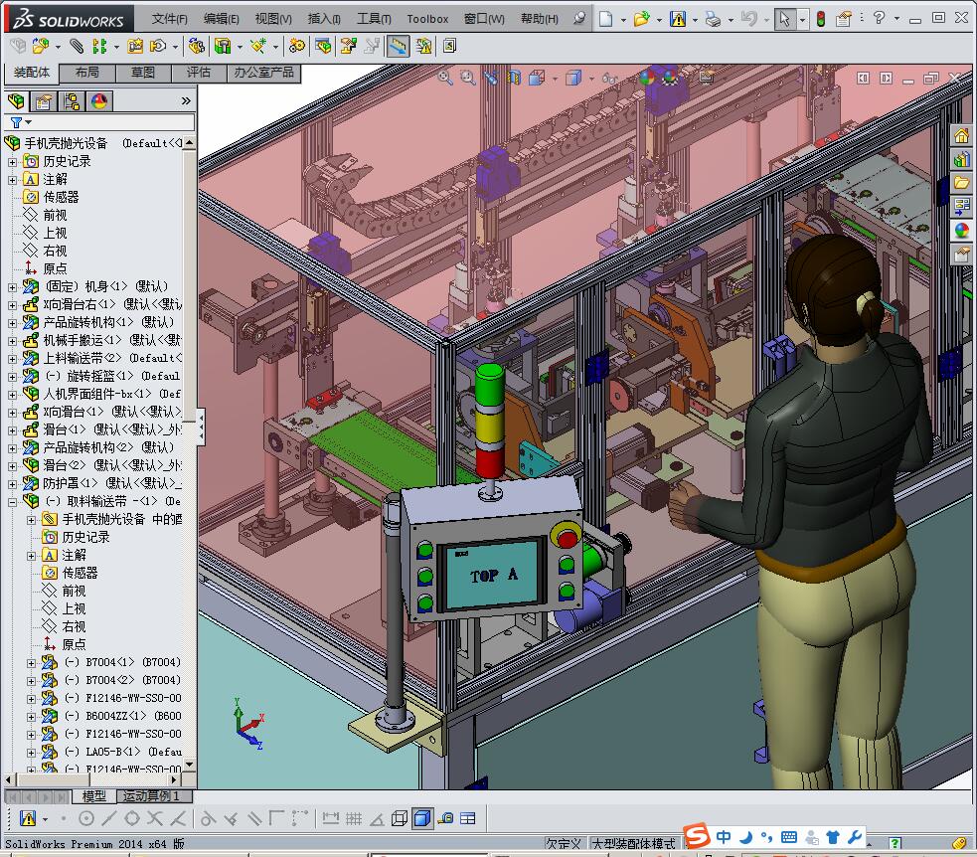Open the Toolbox menu
Image resolution: width=977 pixels, height=857 pixels.
(x=427, y=19)
